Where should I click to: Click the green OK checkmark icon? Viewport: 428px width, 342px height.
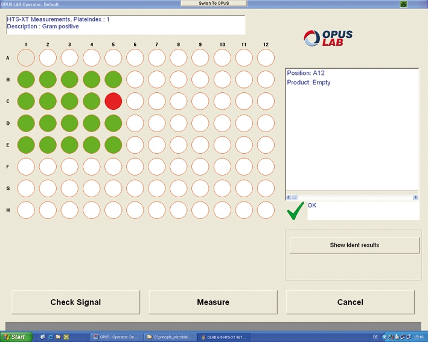pyautogui.click(x=295, y=211)
